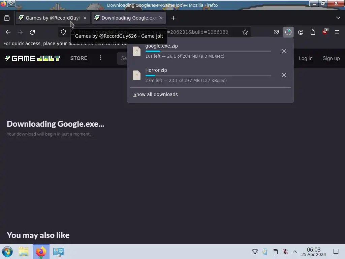Go back to the previous page
The width and height of the screenshot is (345, 259).
tap(8, 32)
